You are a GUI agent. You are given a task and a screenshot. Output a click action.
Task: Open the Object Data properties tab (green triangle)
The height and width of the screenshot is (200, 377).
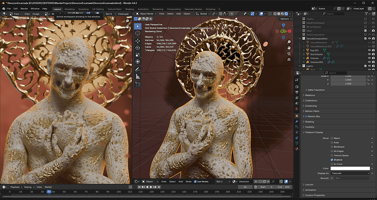[x=297, y=143]
